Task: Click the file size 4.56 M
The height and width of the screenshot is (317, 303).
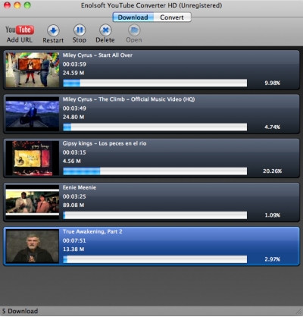Action: (x=72, y=161)
